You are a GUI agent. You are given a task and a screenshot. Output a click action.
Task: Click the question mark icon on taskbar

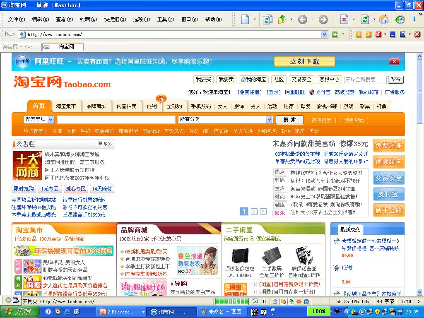click(264, 312)
